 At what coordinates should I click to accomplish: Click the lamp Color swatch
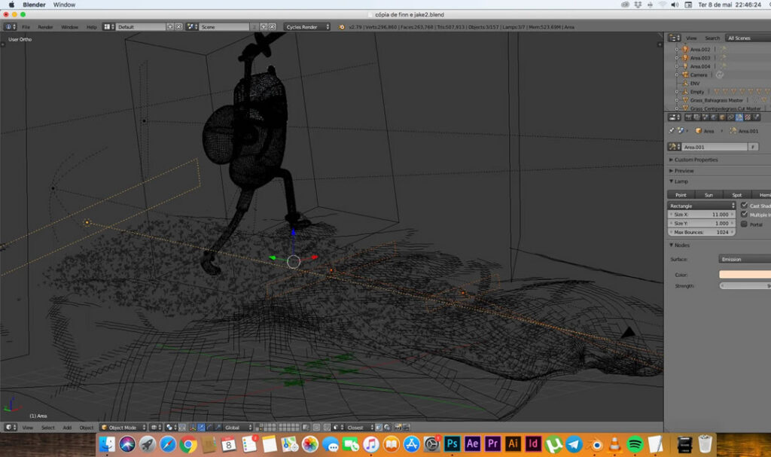[745, 275]
